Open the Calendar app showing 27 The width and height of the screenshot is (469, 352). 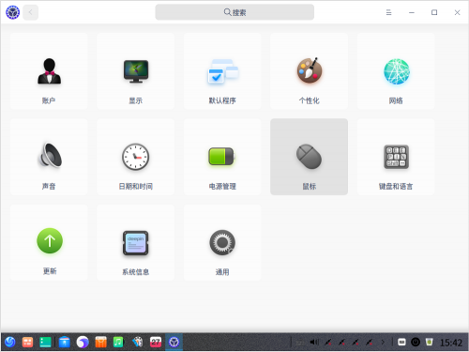156,342
